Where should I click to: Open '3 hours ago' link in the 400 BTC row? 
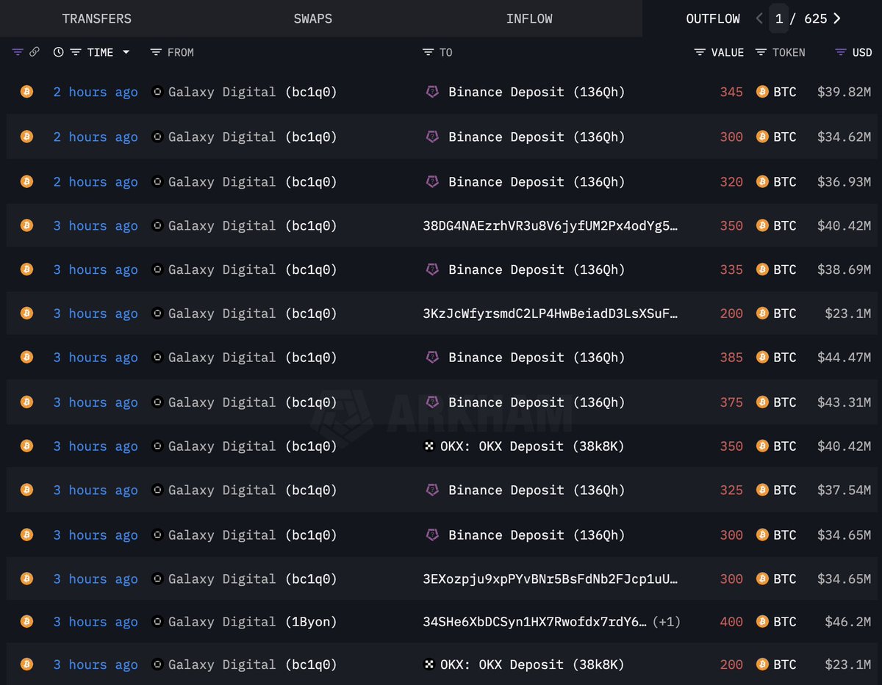click(96, 622)
